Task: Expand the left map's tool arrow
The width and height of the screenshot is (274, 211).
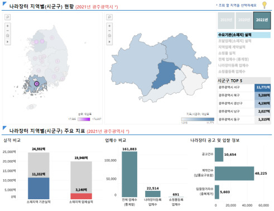Action: (8, 42)
